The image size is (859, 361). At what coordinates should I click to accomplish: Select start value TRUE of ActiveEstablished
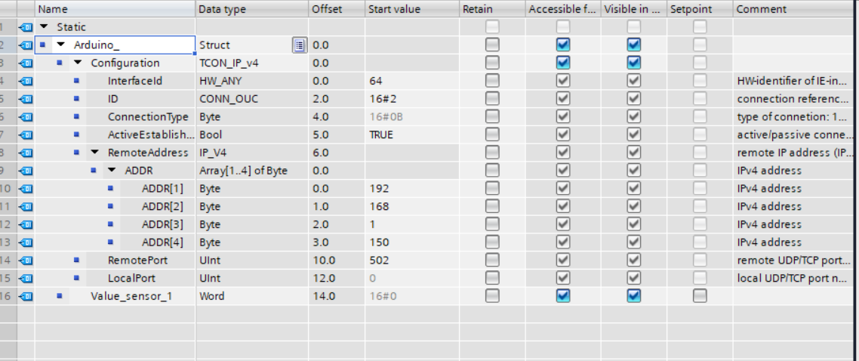tap(412, 134)
